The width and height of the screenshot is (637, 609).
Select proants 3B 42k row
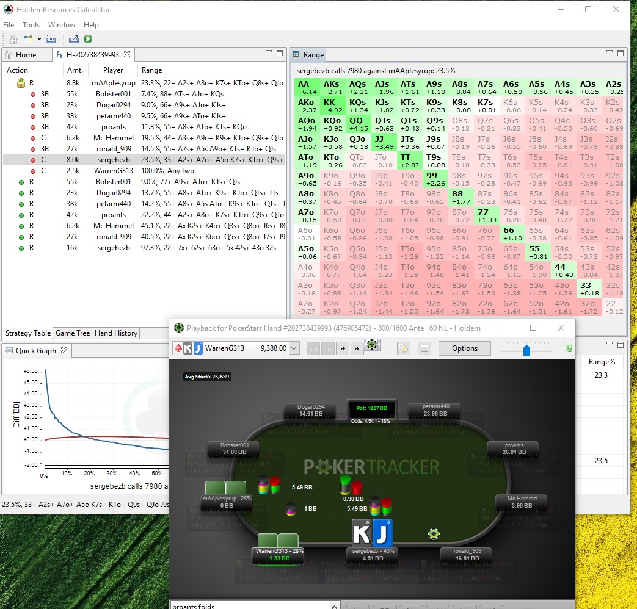point(144,127)
